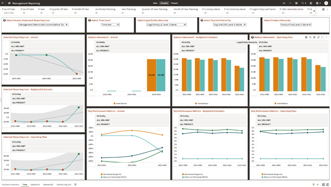Click the preview icon in the top header
331x187 pixels.
[x=311, y=3]
